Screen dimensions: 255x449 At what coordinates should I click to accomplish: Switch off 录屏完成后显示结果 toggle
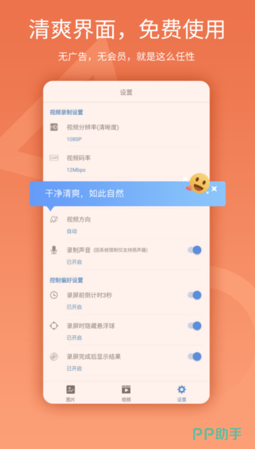click(195, 356)
